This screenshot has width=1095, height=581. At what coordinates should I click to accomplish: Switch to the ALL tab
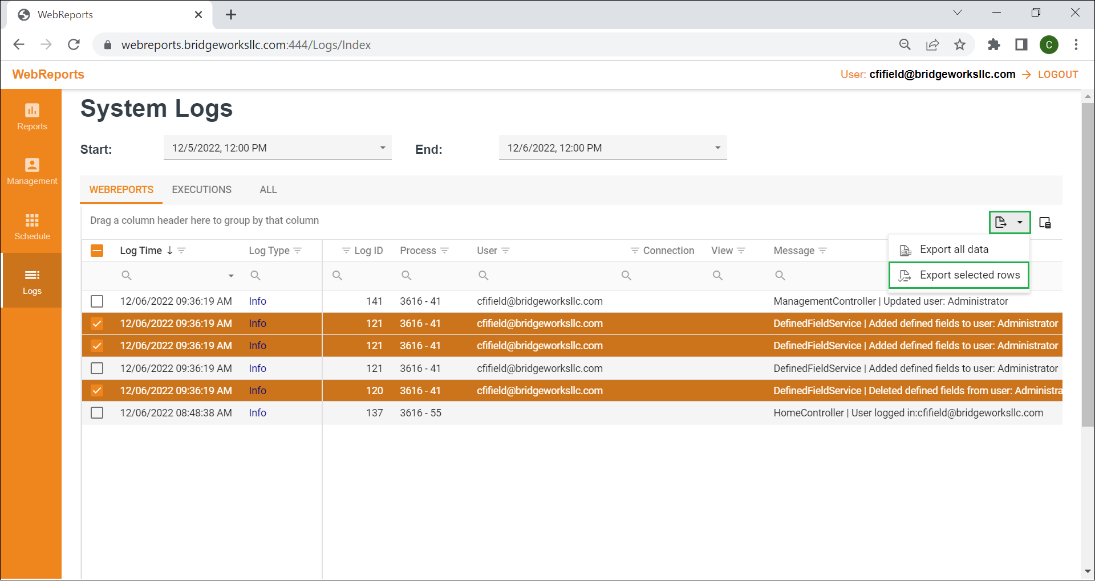coord(267,189)
